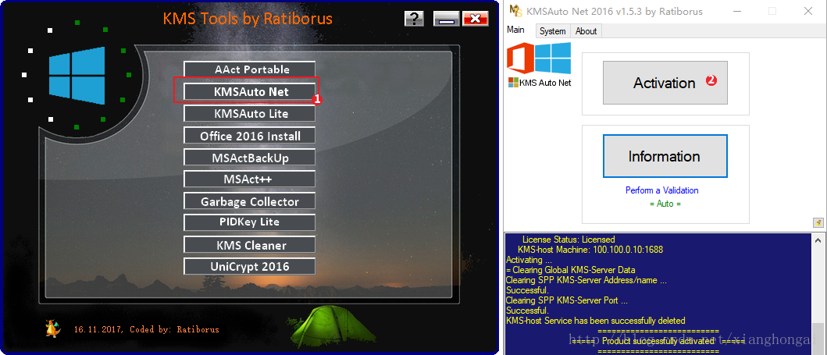This screenshot has width=827, height=355.
Task: Minimize the KMSAuto Net window
Action: [x=737, y=11]
